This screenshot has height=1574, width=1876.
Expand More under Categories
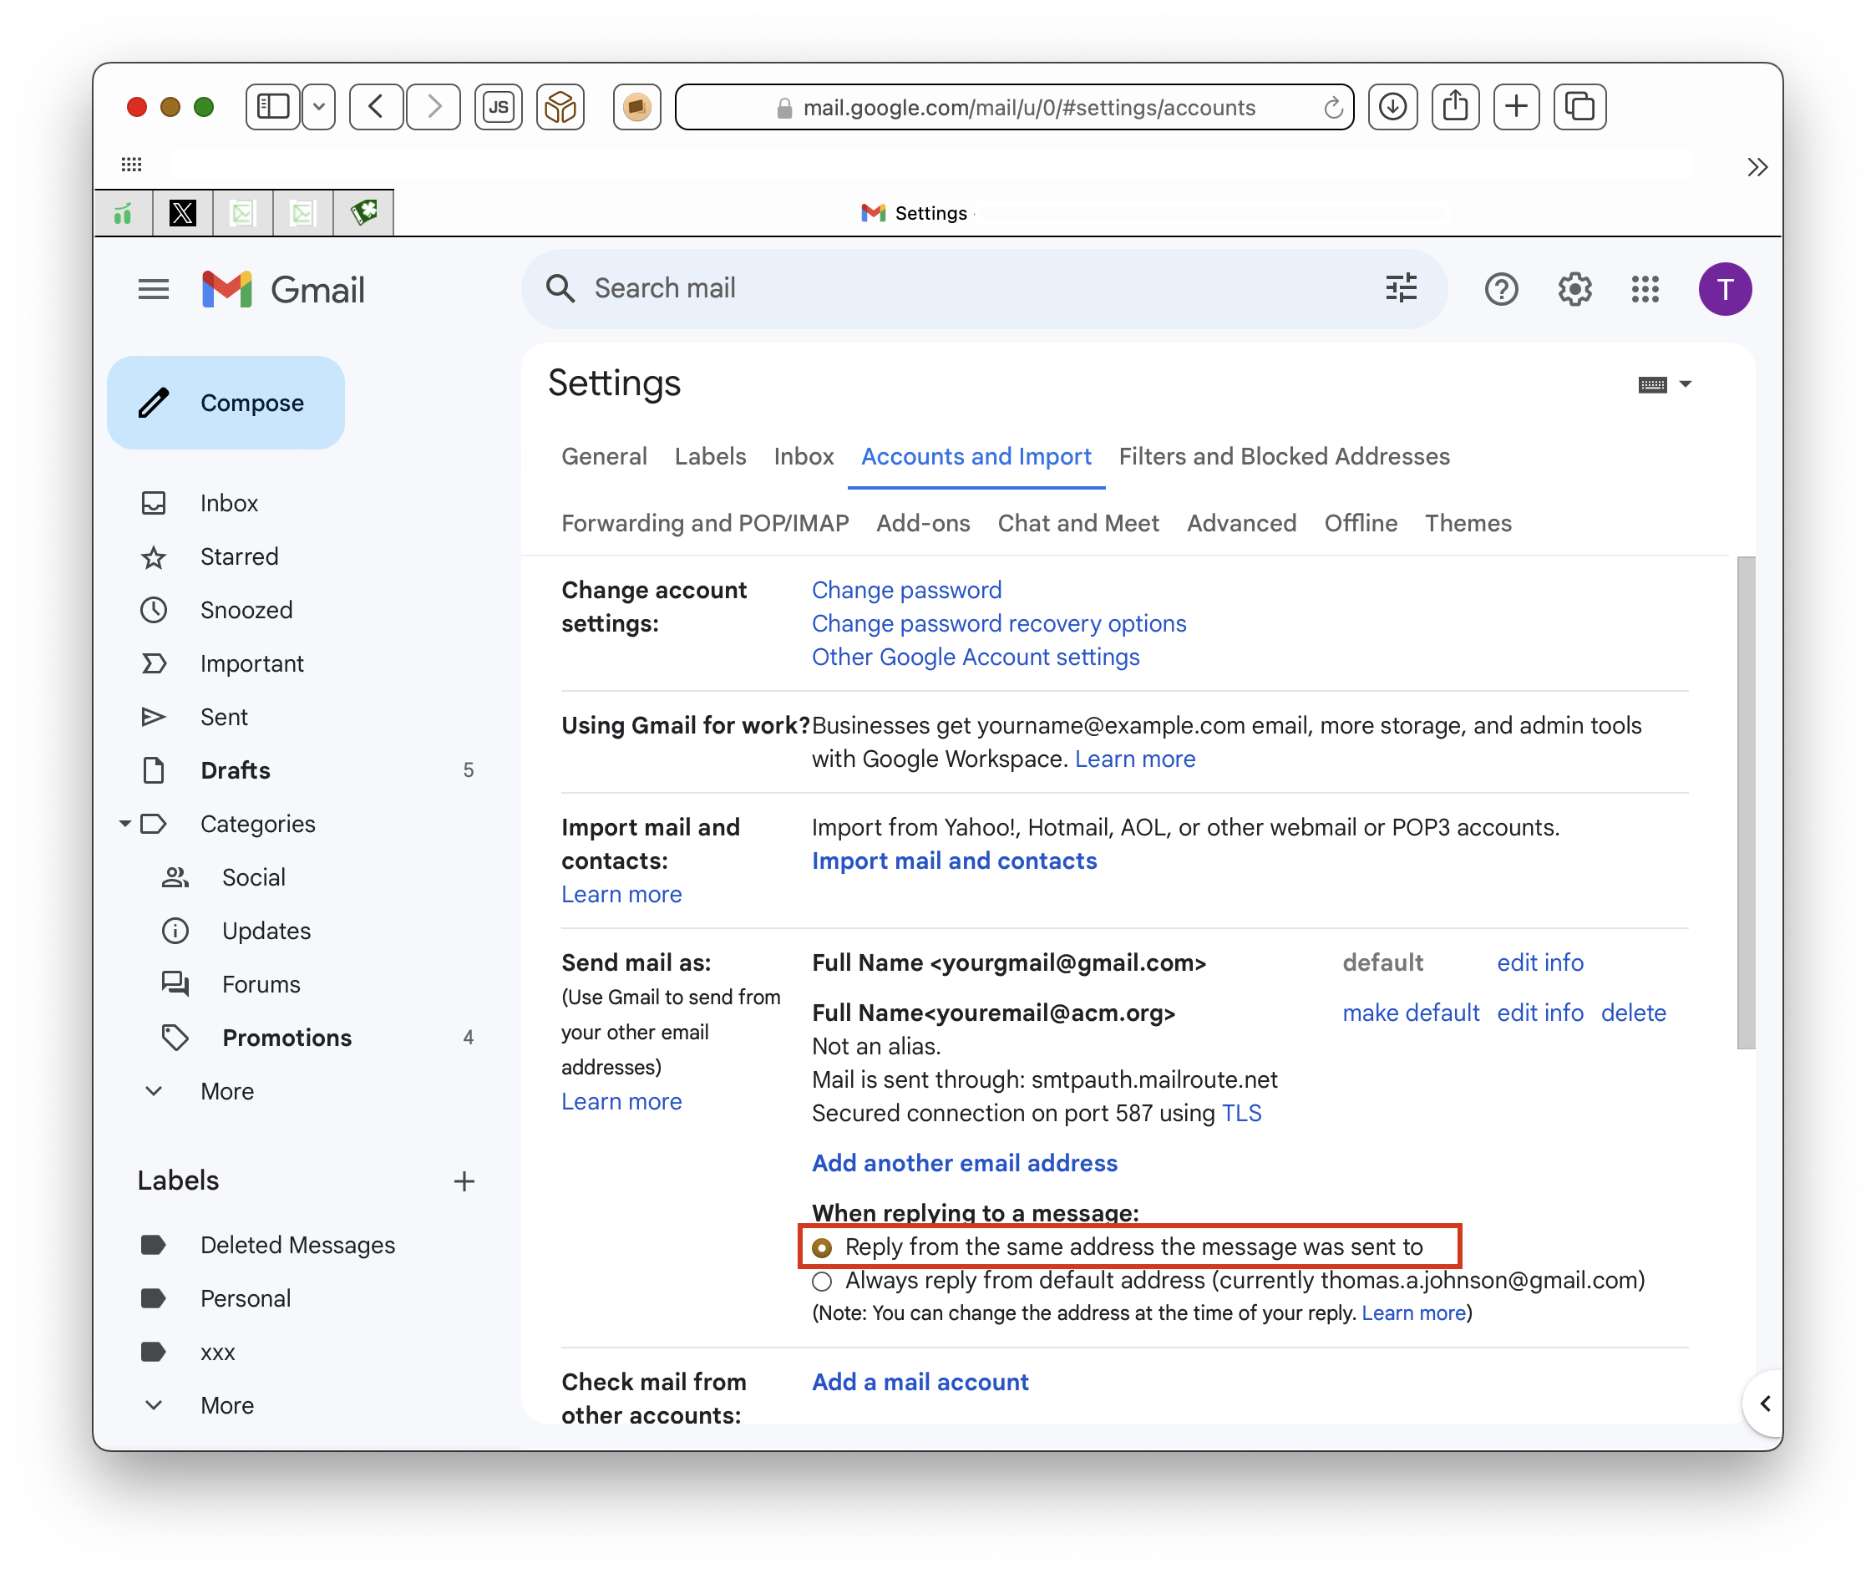[x=227, y=1091]
